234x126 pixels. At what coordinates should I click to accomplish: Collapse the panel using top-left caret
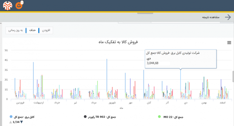pos(1,23)
